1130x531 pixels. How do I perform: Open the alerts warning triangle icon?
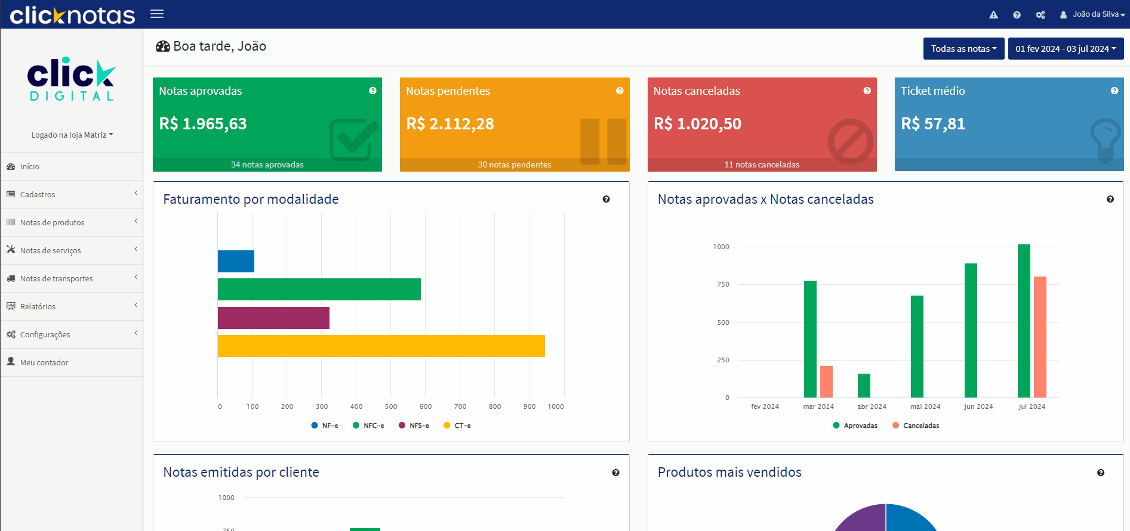(x=993, y=15)
